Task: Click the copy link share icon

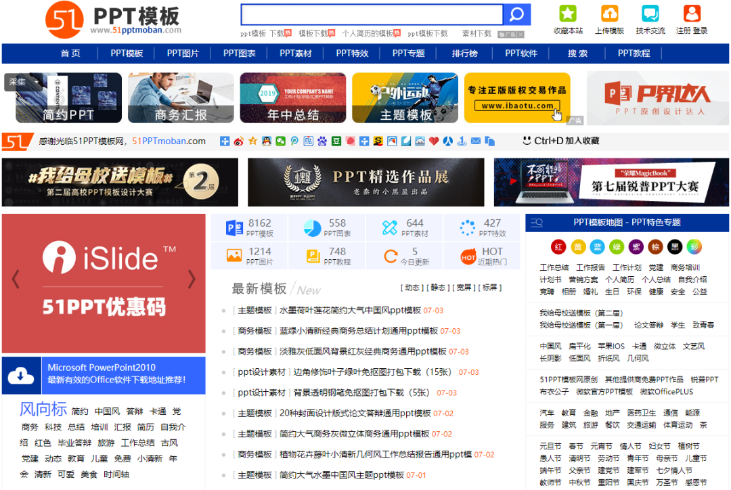Action: click(489, 141)
